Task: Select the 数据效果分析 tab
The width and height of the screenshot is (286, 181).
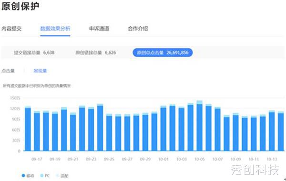Action: click(x=55, y=29)
